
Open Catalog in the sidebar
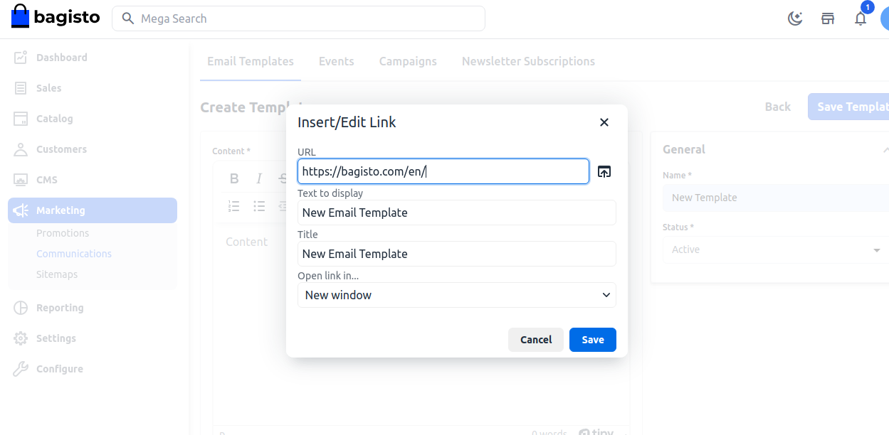pyautogui.click(x=54, y=119)
